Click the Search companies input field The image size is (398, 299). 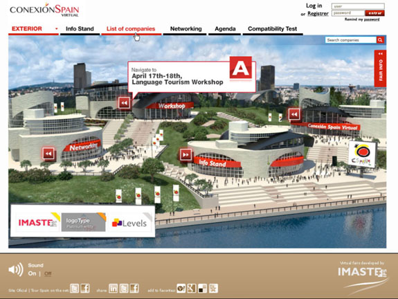351,40
